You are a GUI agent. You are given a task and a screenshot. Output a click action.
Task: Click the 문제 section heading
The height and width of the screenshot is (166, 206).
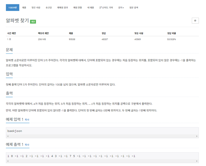(9, 50)
